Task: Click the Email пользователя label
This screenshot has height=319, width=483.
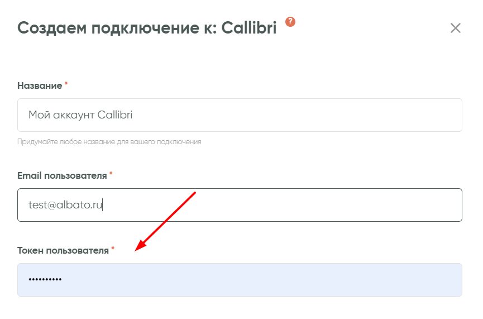Action: pos(62,175)
